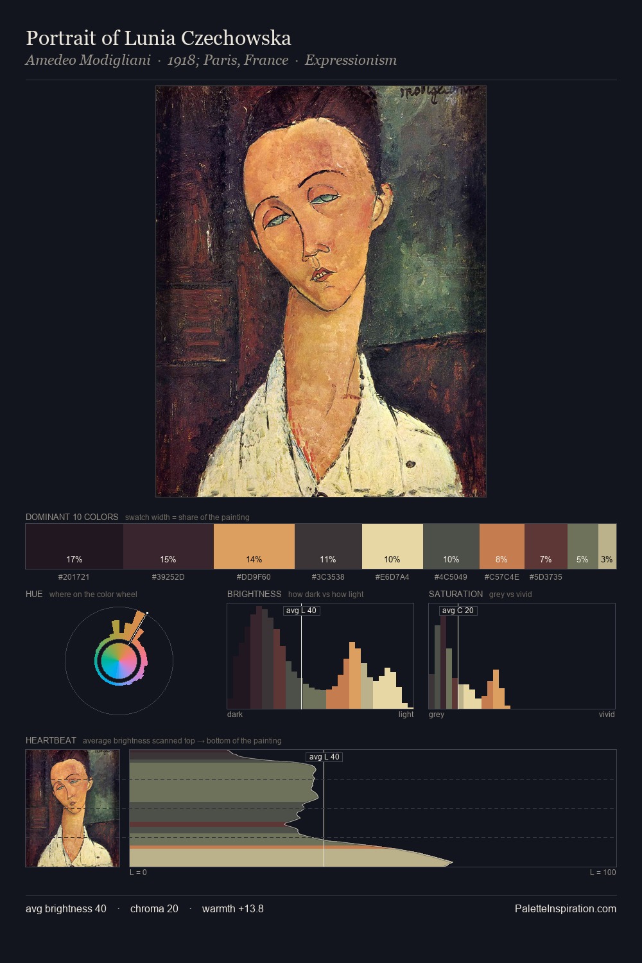Click 'how dark vs how light' caption

[326, 594]
